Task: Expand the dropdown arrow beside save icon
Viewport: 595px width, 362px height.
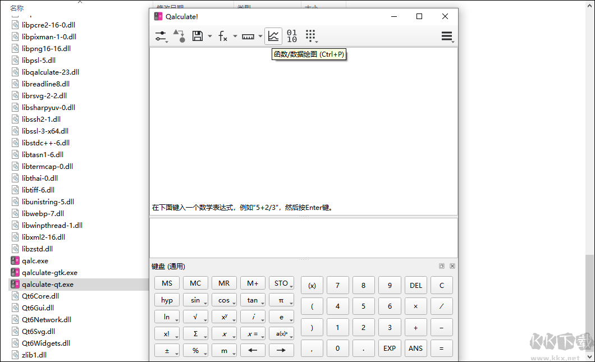Action: coord(210,36)
